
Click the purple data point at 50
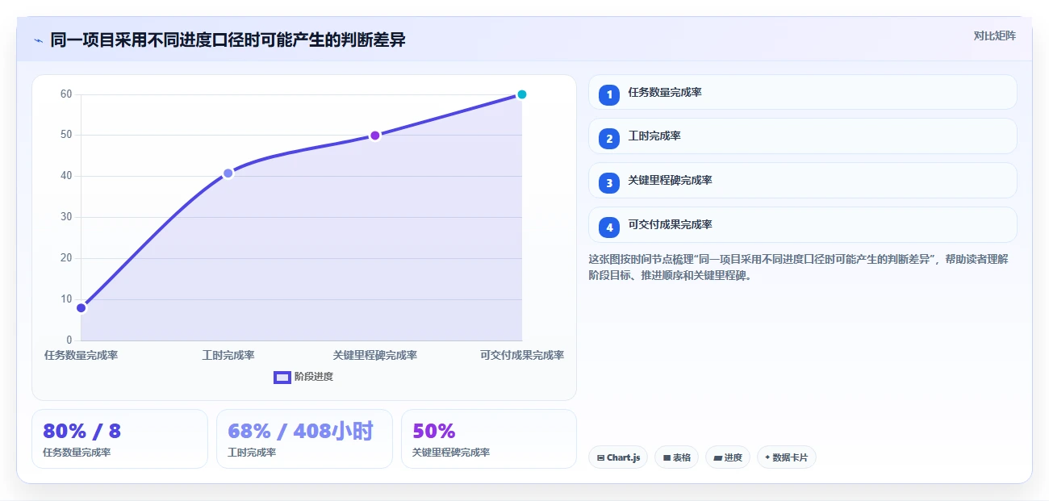(375, 136)
